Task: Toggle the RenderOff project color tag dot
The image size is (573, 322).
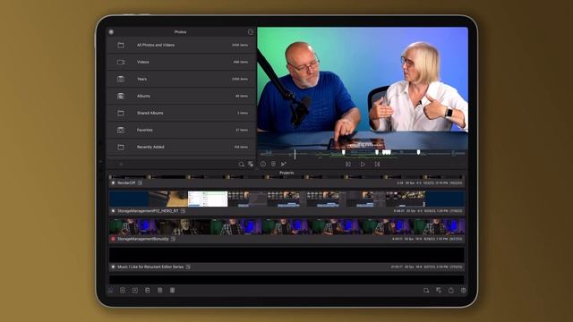Action: point(113,182)
